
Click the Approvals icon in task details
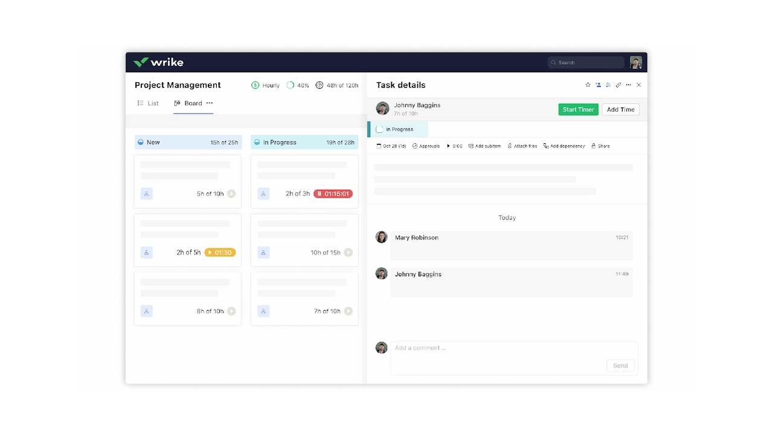click(414, 146)
